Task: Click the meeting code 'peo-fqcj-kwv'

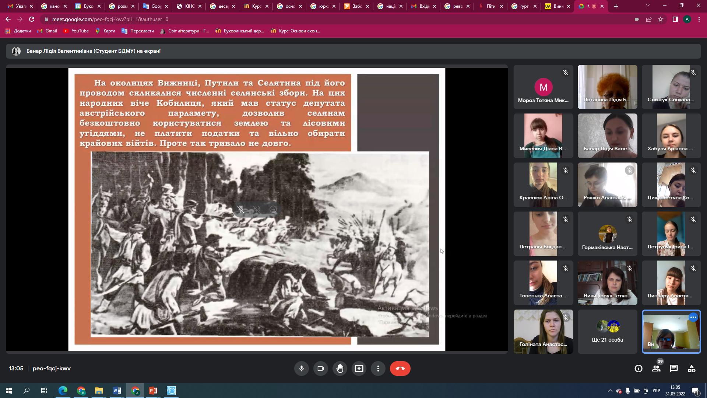Action: [52, 369]
